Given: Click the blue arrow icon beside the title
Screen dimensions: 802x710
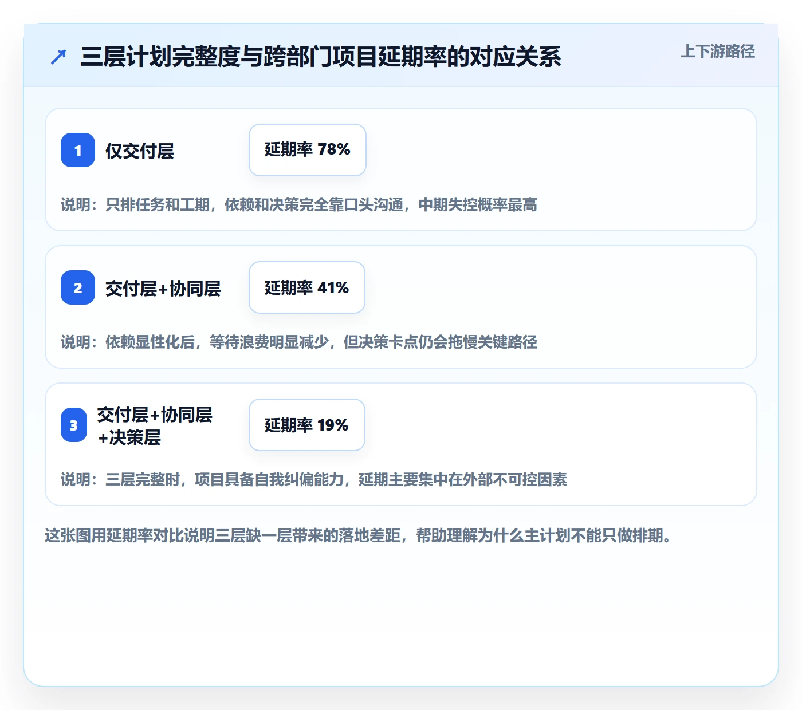Looking at the screenshot, I should 58,57.
